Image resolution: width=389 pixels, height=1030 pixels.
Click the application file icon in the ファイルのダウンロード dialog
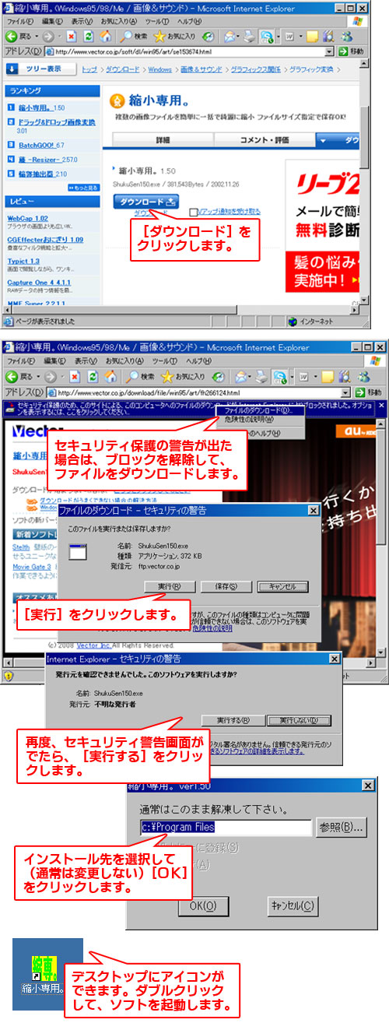76,551
